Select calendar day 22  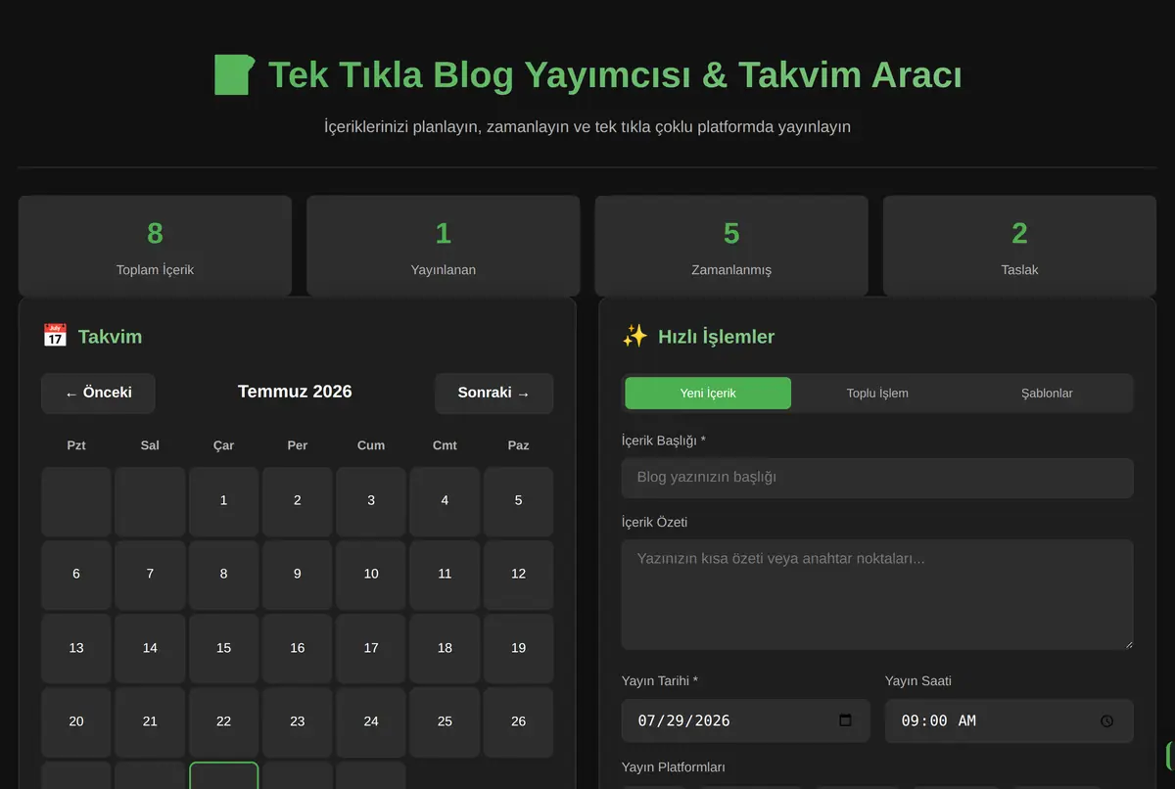(223, 721)
